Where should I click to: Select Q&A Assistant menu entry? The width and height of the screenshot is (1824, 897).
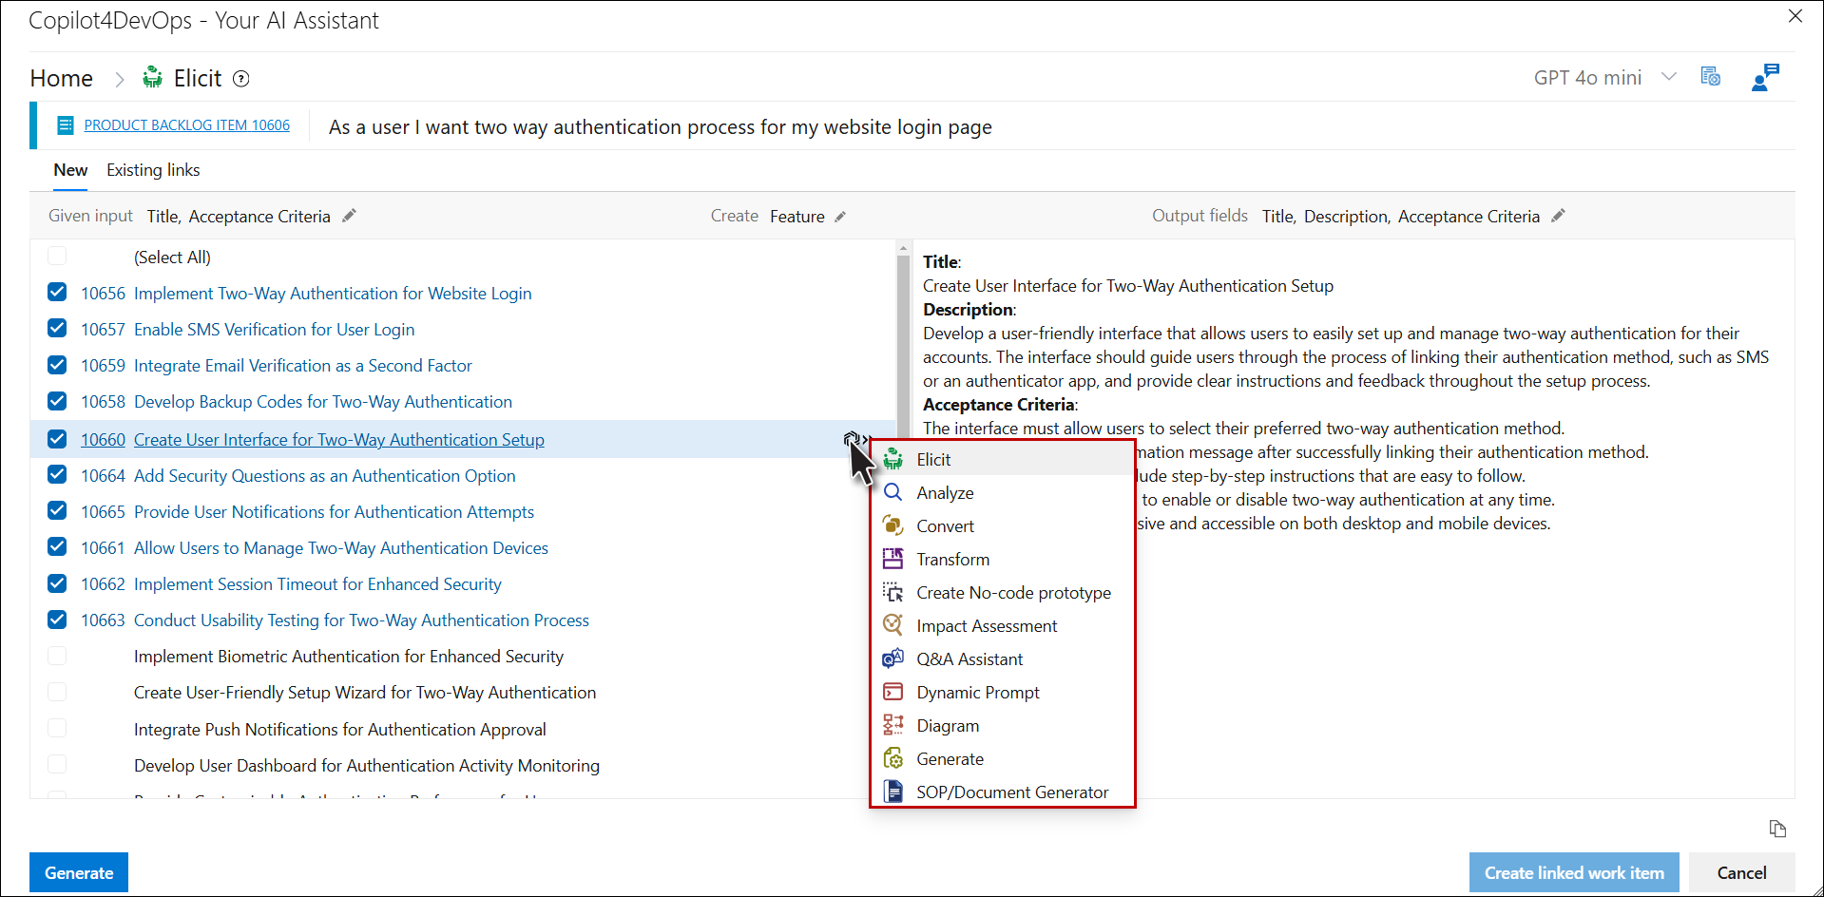coord(1003,659)
